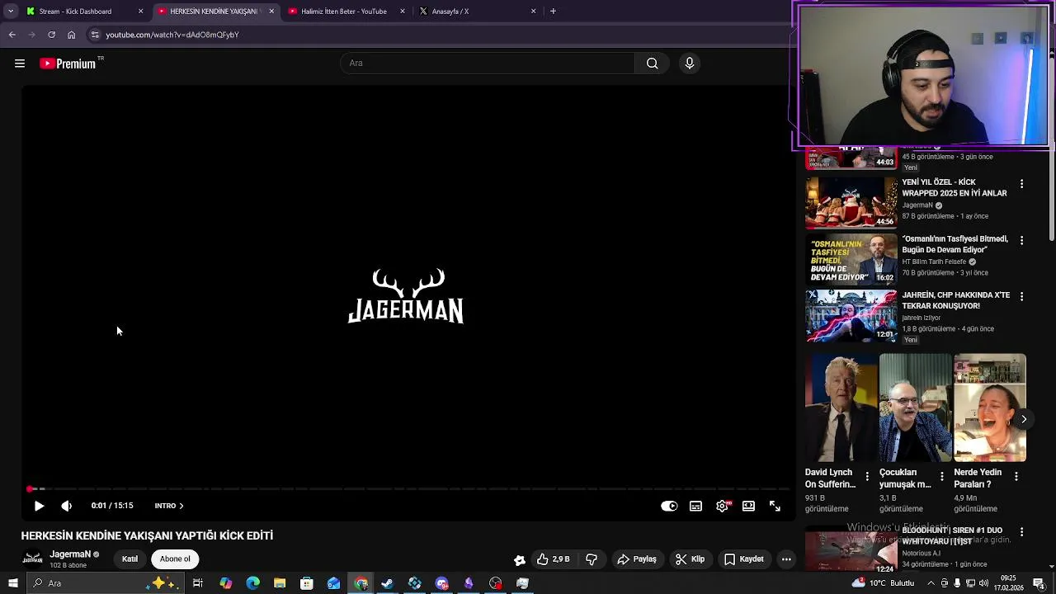Create a clip with the Klip button
Screen dimensions: 1056x594
click(690, 559)
